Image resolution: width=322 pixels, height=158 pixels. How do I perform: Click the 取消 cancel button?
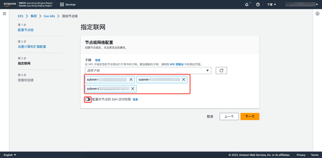click(x=210, y=116)
